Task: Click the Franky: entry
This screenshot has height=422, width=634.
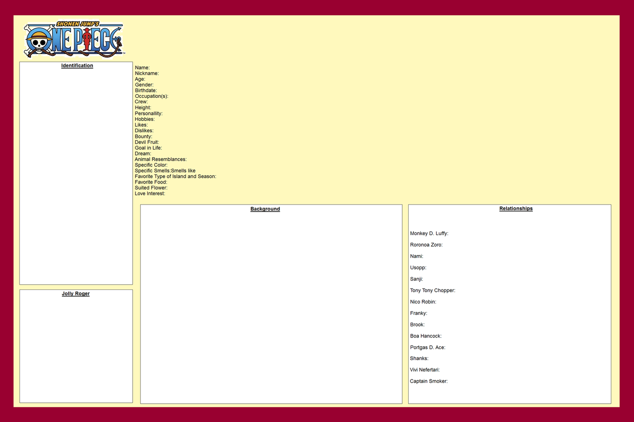Action: (x=418, y=314)
